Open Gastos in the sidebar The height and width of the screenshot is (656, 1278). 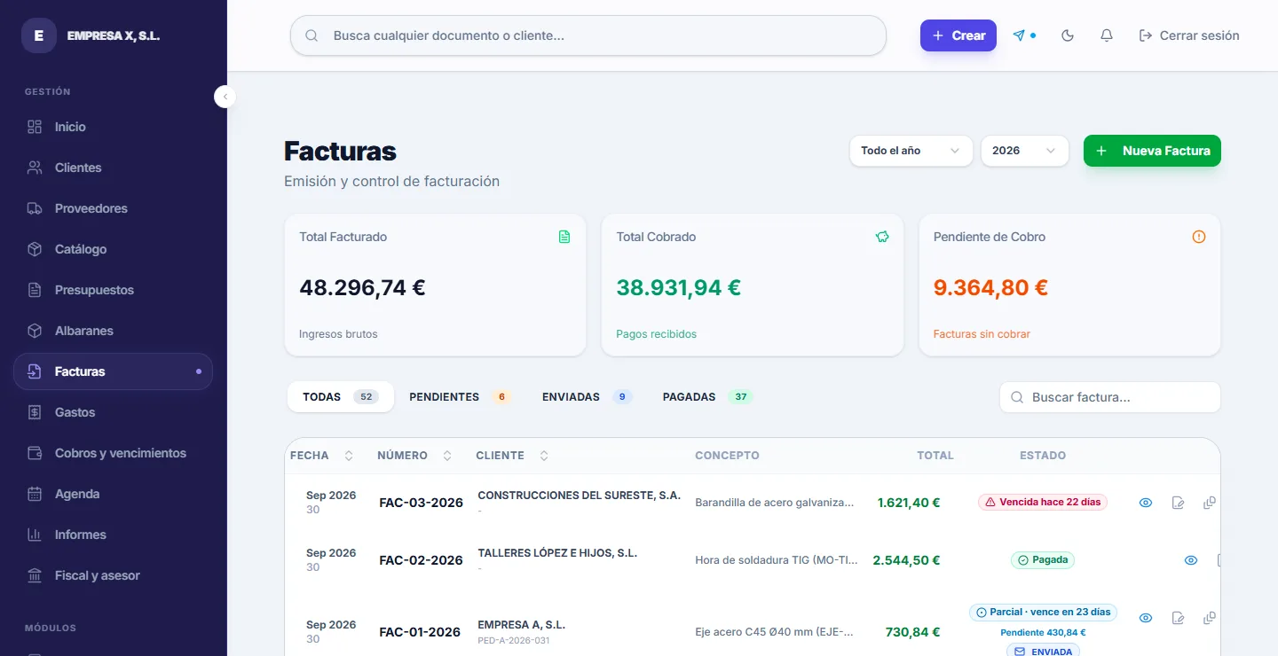[x=113, y=412]
